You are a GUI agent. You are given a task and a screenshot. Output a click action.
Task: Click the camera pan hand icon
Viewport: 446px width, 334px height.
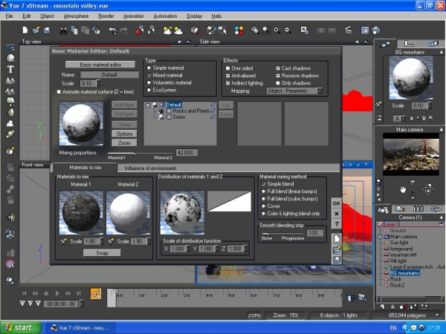(x=402, y=189)
